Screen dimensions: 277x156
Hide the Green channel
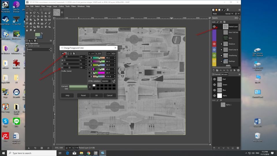coord(214,85)
